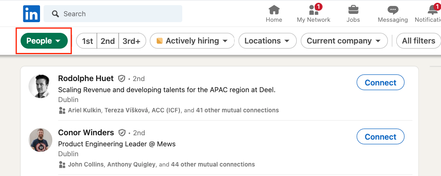This screenshot has width=441, height=176.
Task: Toggle the 2nd connections filter
Action: click(x=107, y=41)
